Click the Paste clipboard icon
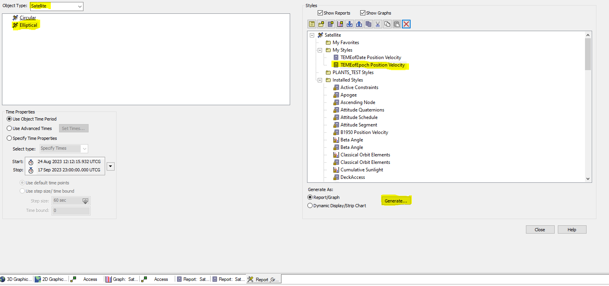The image size is (609, 286). tap(397, 24)
